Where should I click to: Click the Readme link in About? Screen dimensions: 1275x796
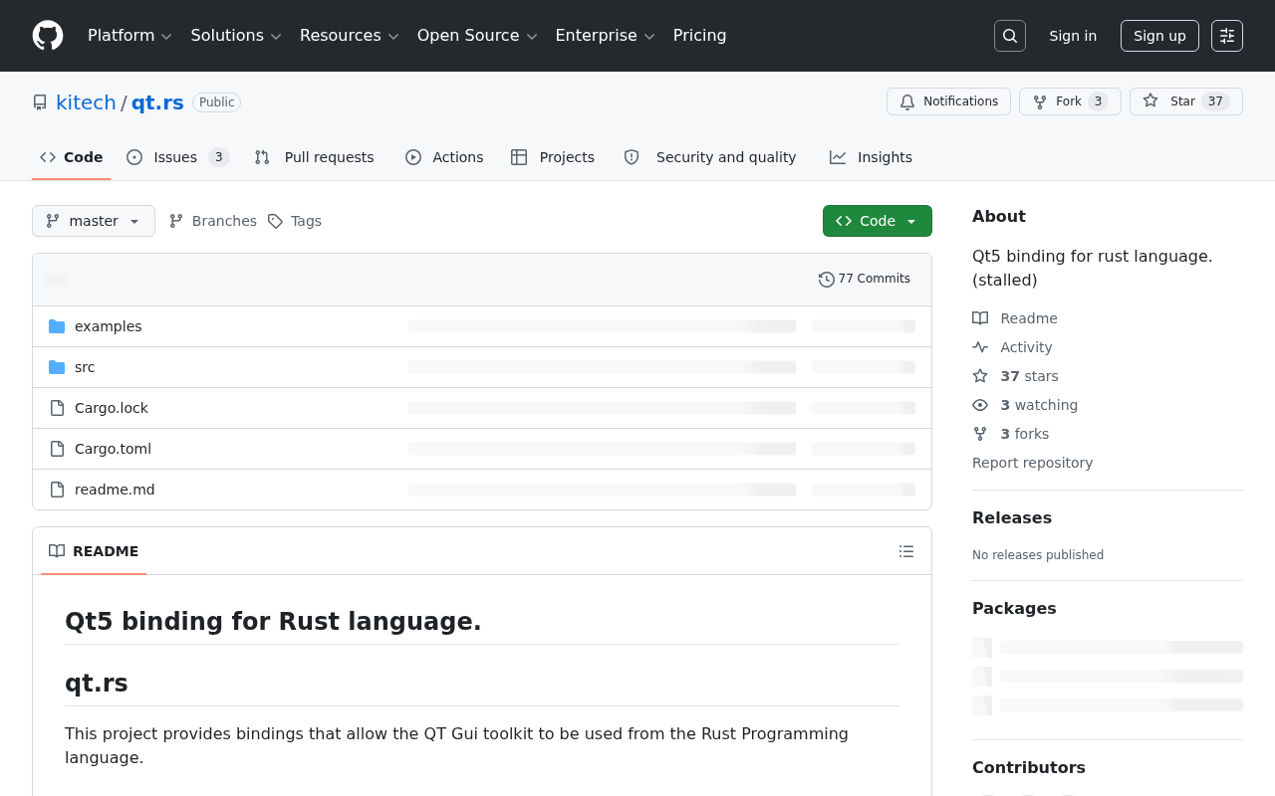point(1029,318)
